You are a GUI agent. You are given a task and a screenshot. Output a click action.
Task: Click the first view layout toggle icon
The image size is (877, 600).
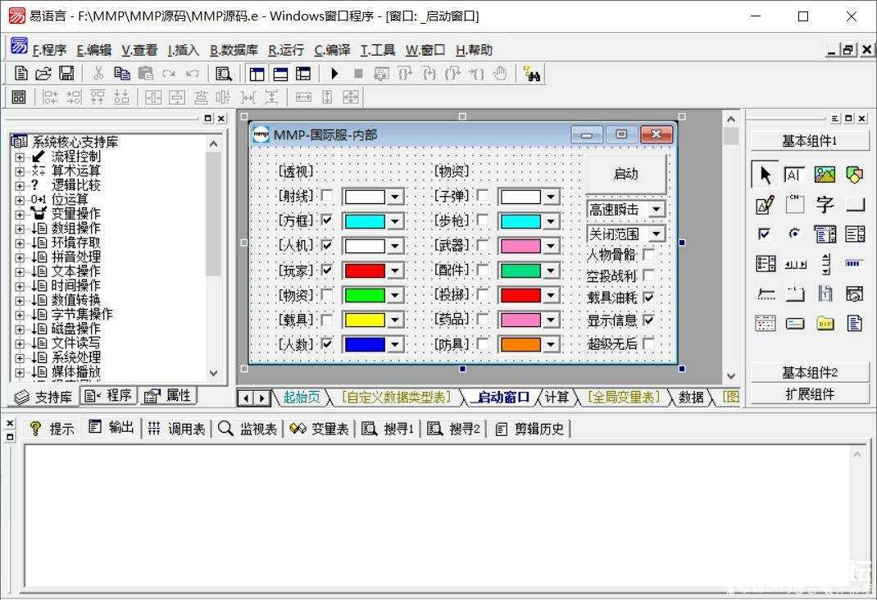click(257, 73)
